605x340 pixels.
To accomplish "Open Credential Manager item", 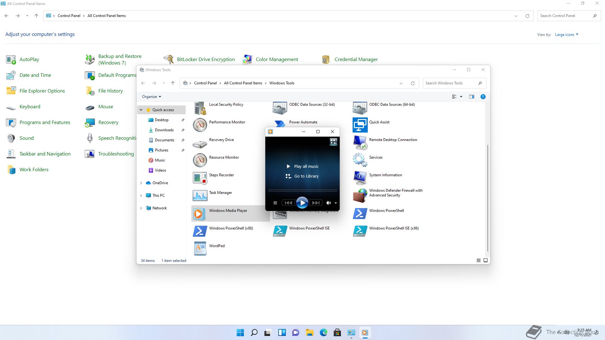I will [350, 59].
